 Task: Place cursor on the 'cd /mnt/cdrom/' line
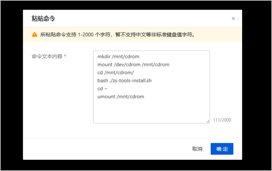pos(116,73)
